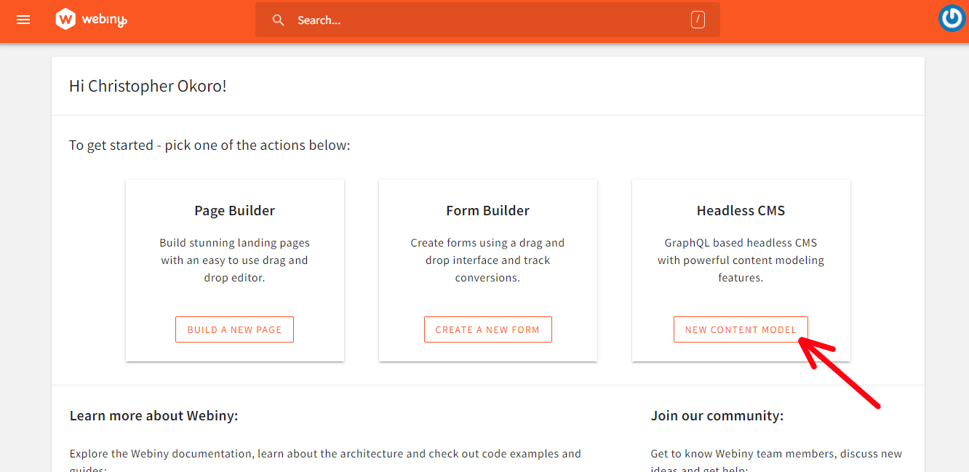Click the search magnifier icon
Image resolution: width=969 pixels, height=472 pixels.
(x=279, y=20)
